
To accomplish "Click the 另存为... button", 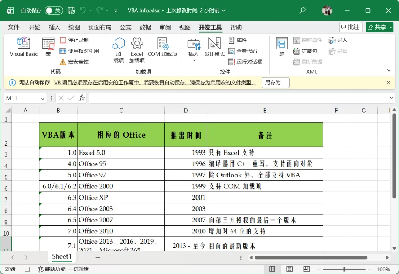I will tap(275, 83).
